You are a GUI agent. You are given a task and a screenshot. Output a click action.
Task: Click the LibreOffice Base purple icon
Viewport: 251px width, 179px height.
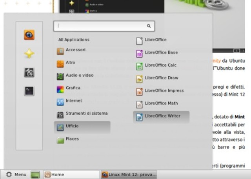(x=139, y=54)
